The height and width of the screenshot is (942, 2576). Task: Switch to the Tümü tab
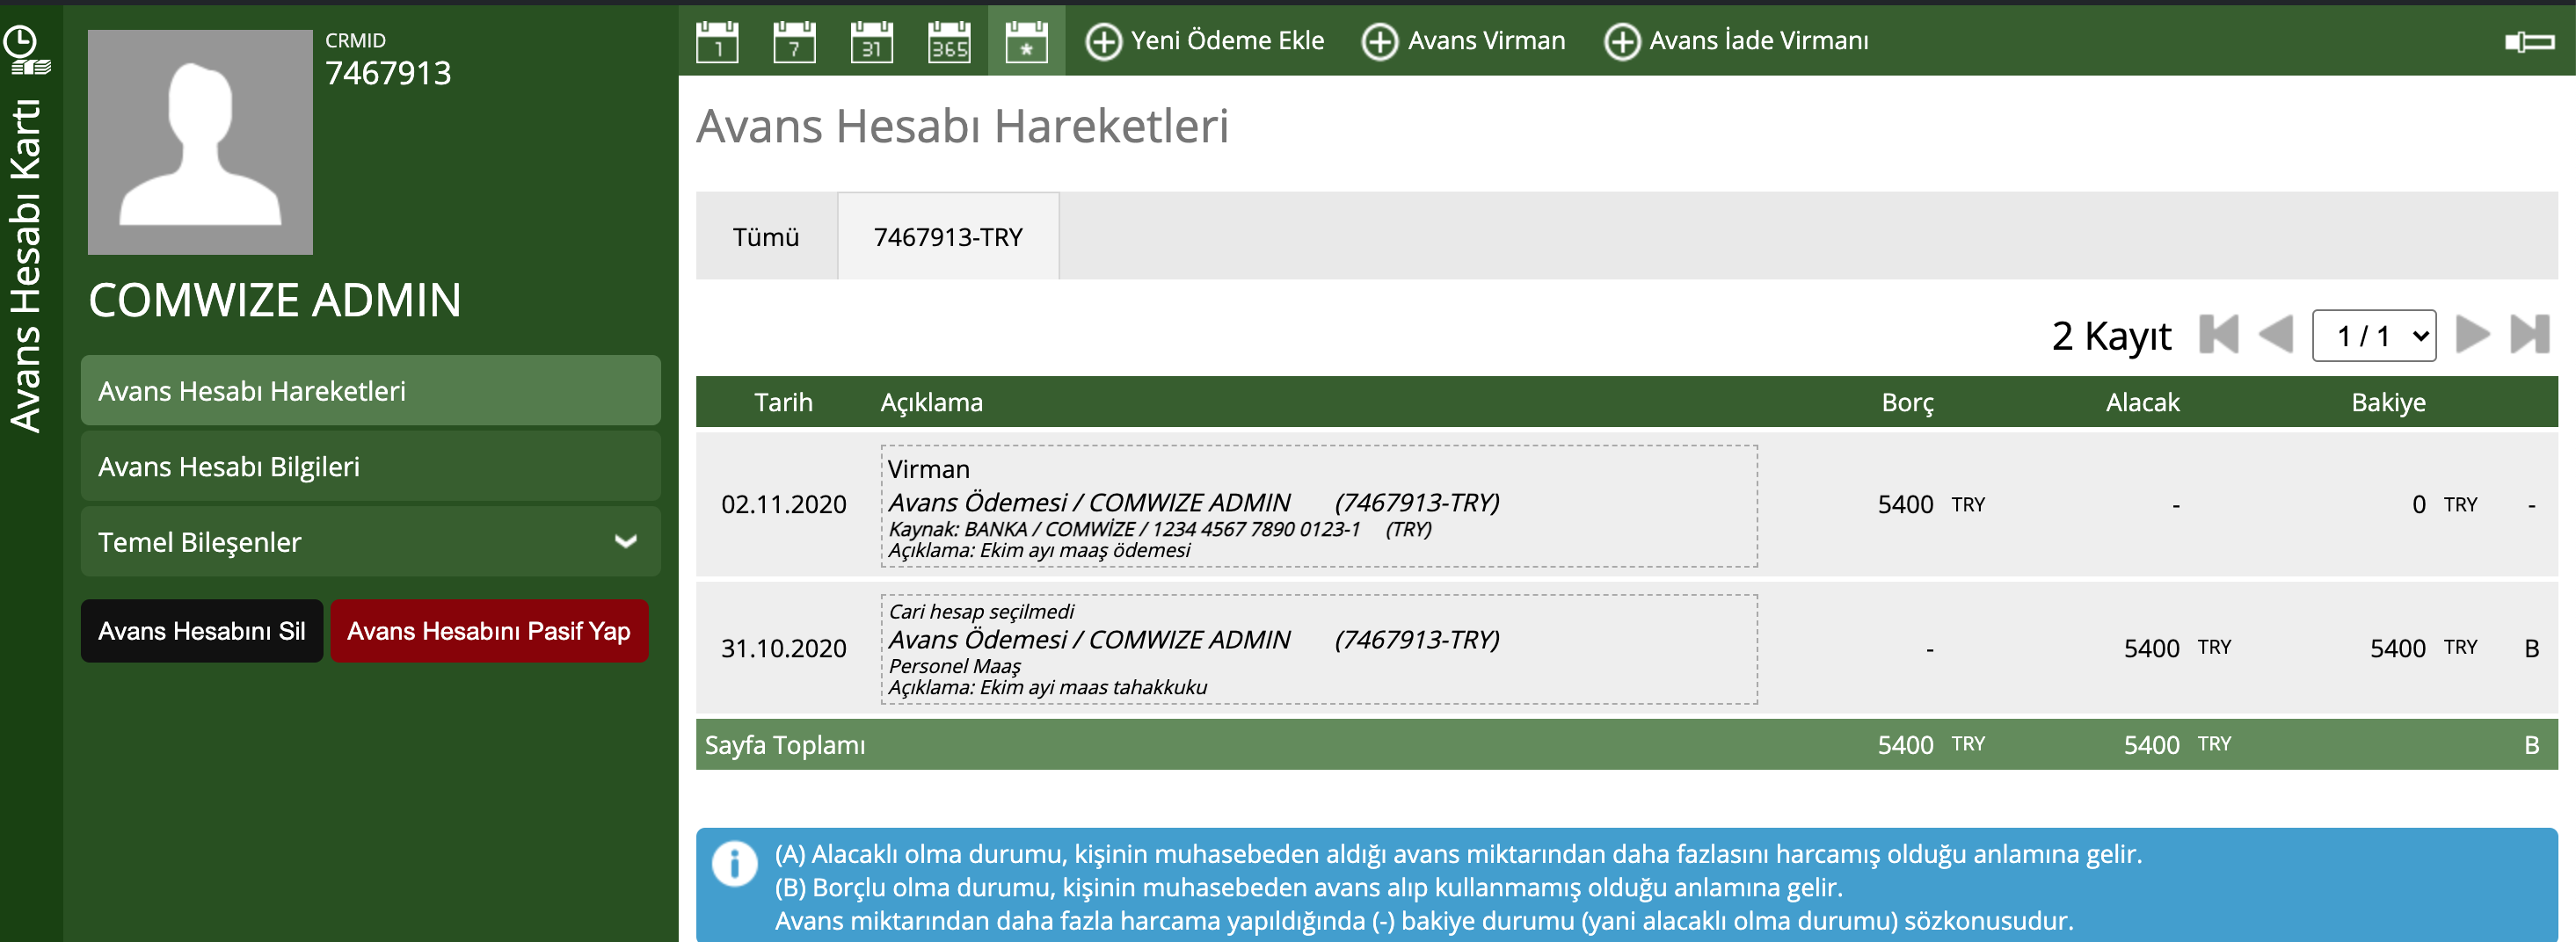click(x=766, y=237)
